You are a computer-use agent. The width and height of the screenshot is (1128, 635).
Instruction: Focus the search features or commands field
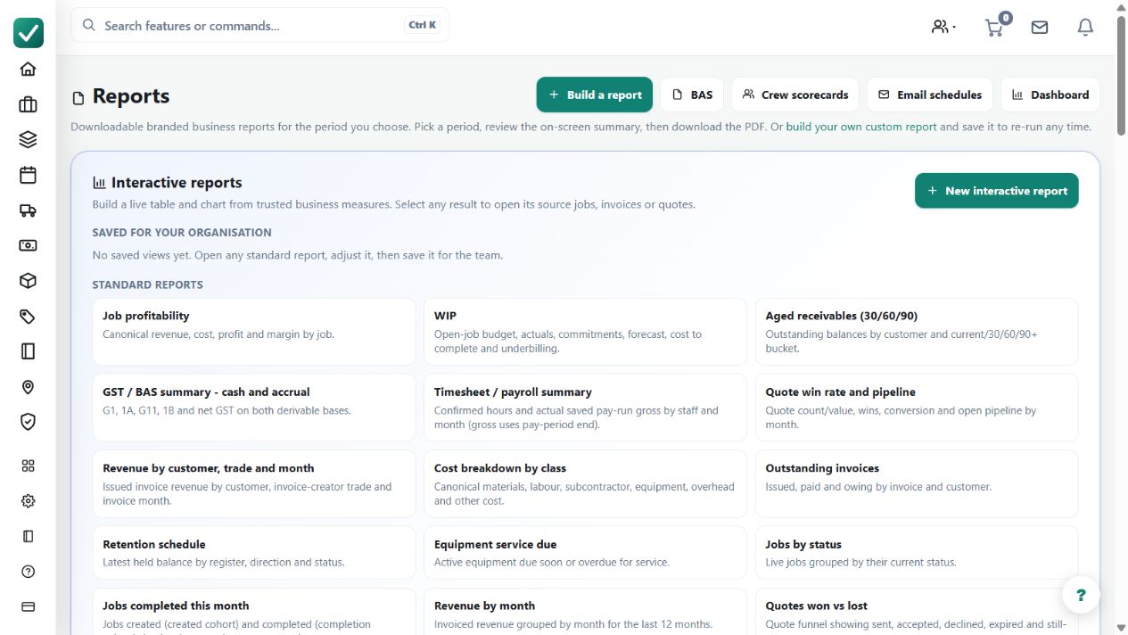pyautogui.click(x=260, y=25)
